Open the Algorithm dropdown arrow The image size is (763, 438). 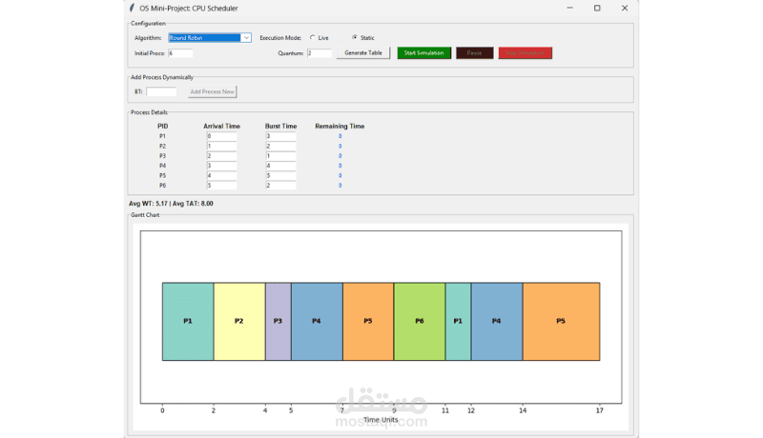[x=246, y=38]
